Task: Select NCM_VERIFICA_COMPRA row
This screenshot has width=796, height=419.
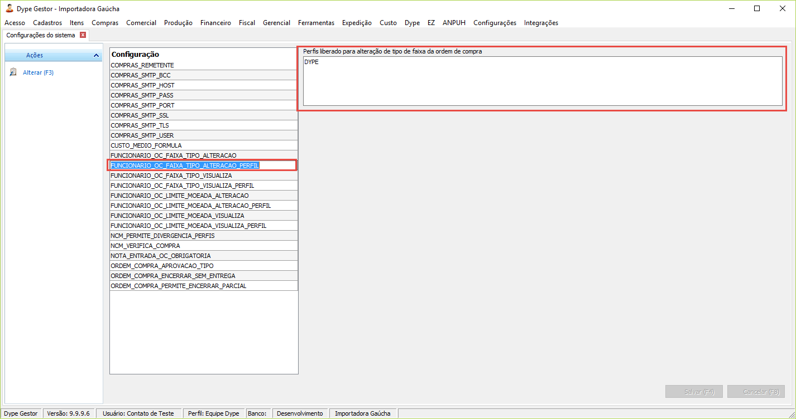Action: [x=203, y=246]
